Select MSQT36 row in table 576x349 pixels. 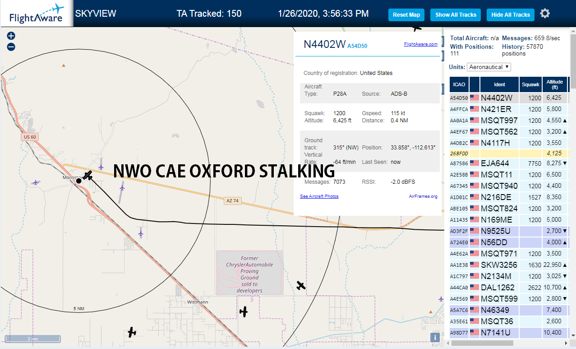point(509,321)
